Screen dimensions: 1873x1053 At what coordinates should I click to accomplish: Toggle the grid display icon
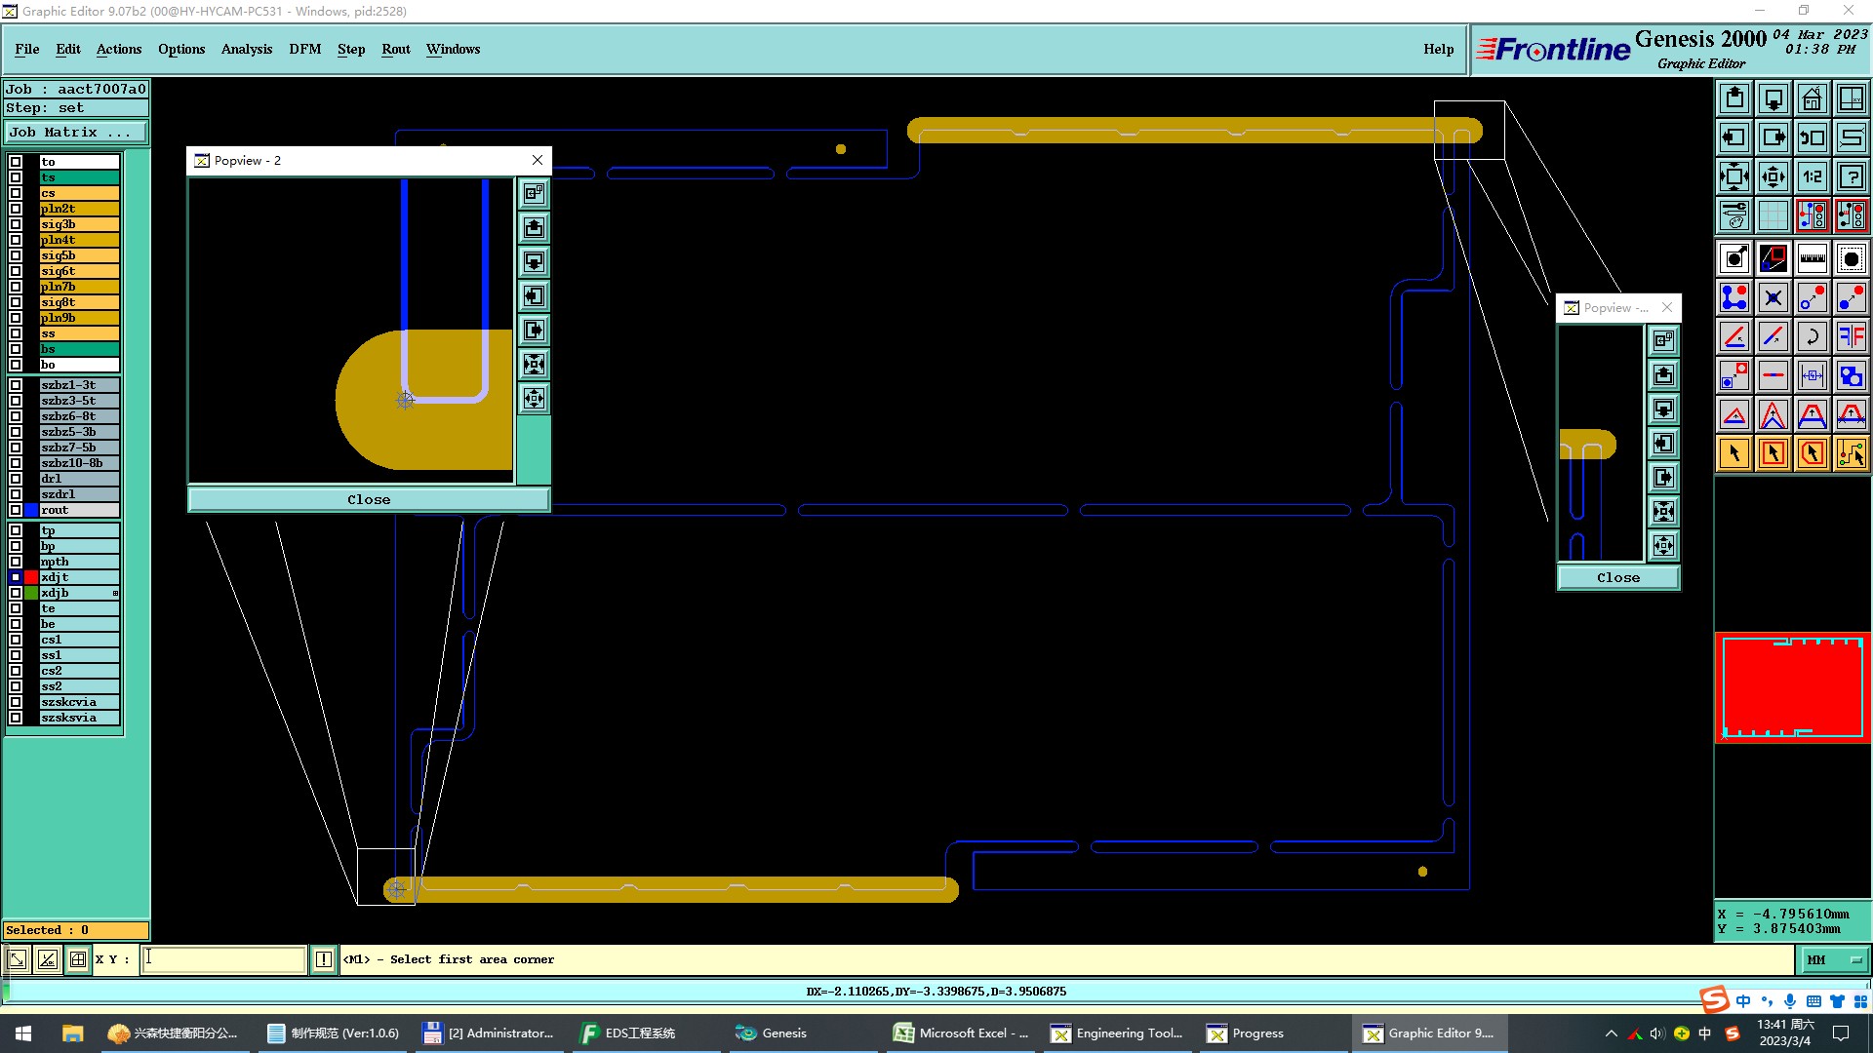click(x=1773, y=215)
